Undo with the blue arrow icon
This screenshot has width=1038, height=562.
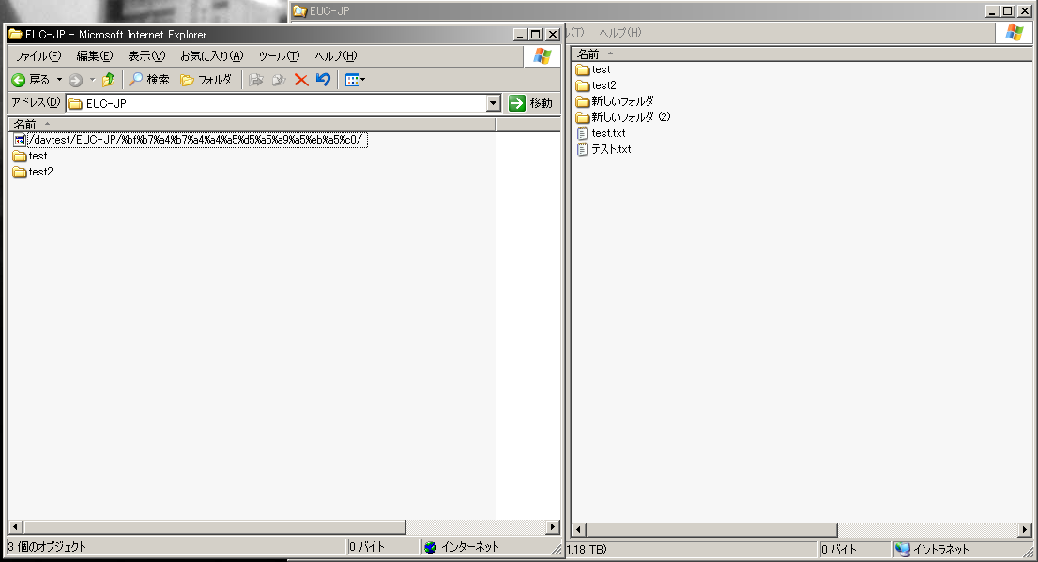[323, 80]
